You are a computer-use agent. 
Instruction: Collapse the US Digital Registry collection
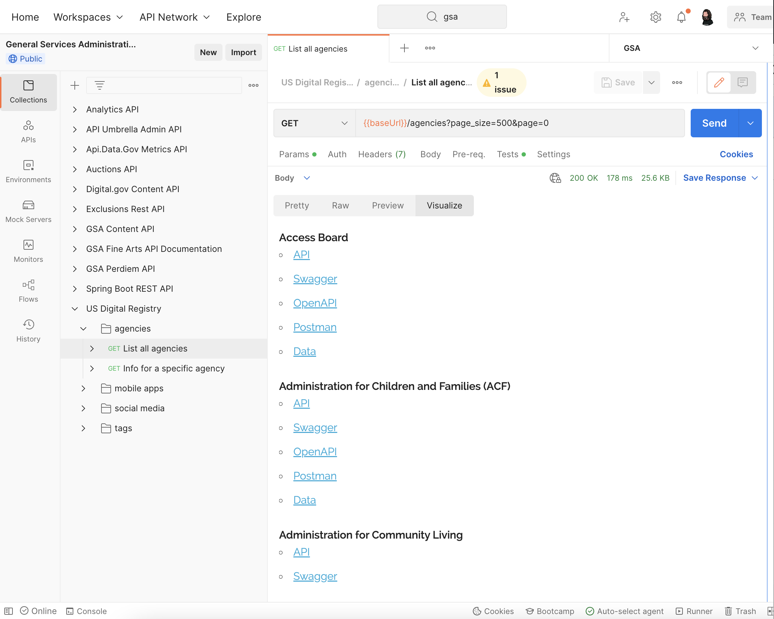[75, 309]
